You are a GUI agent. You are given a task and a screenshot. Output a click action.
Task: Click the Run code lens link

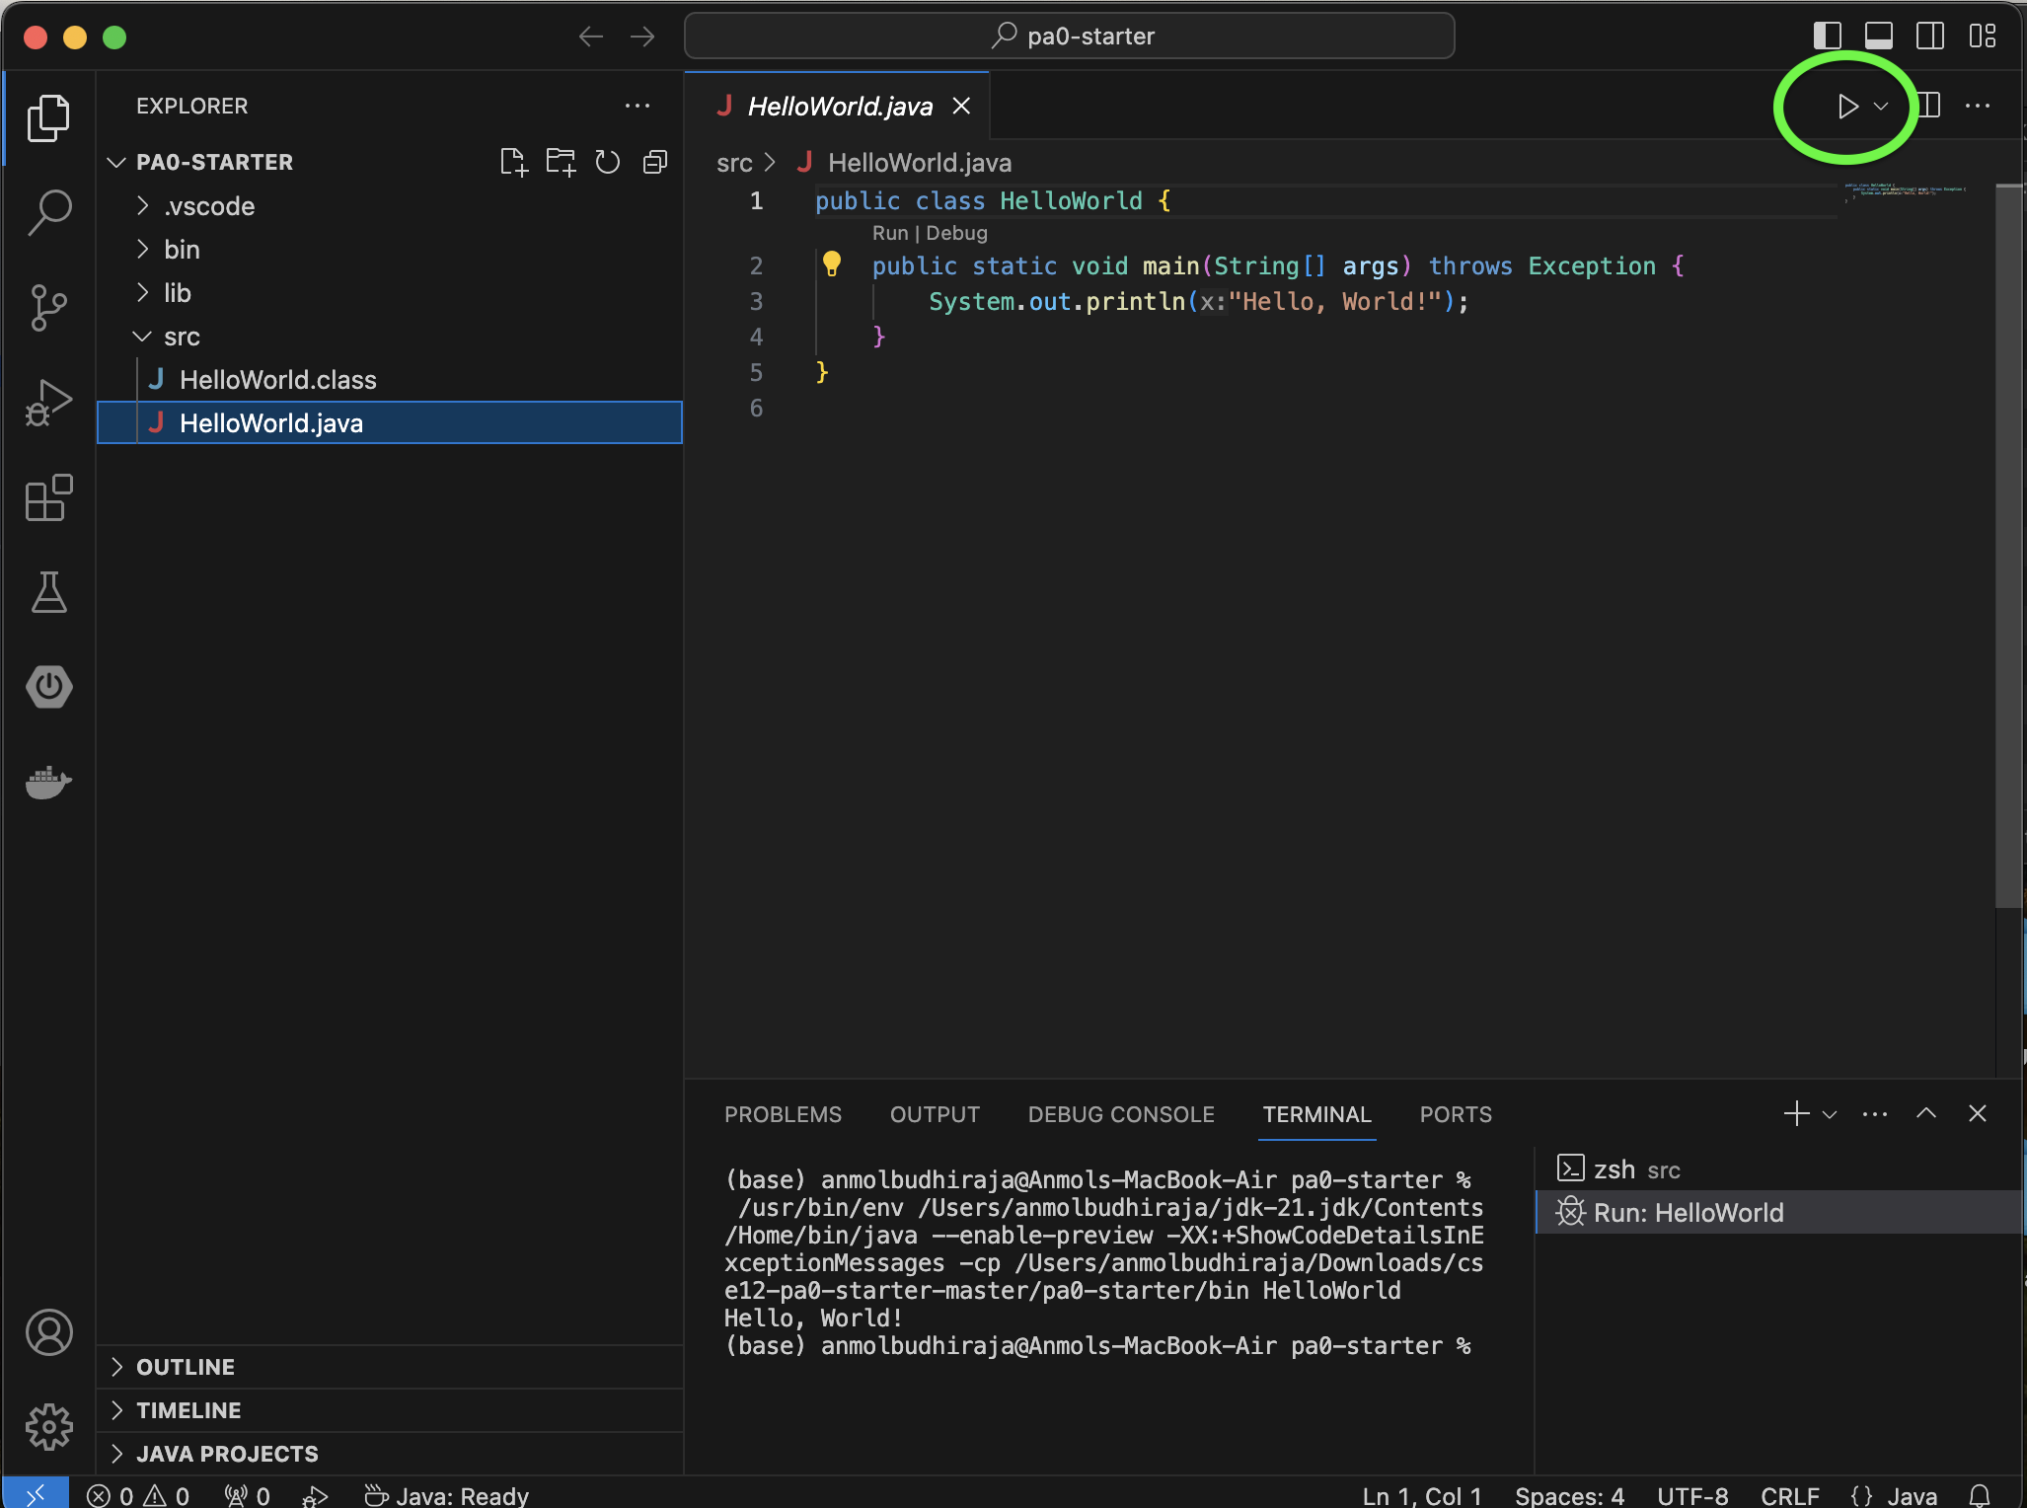click(x=889, y=233)
